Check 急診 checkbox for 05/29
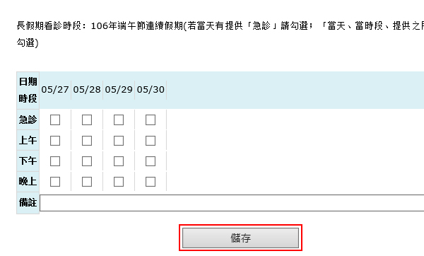 coord(119,120)
